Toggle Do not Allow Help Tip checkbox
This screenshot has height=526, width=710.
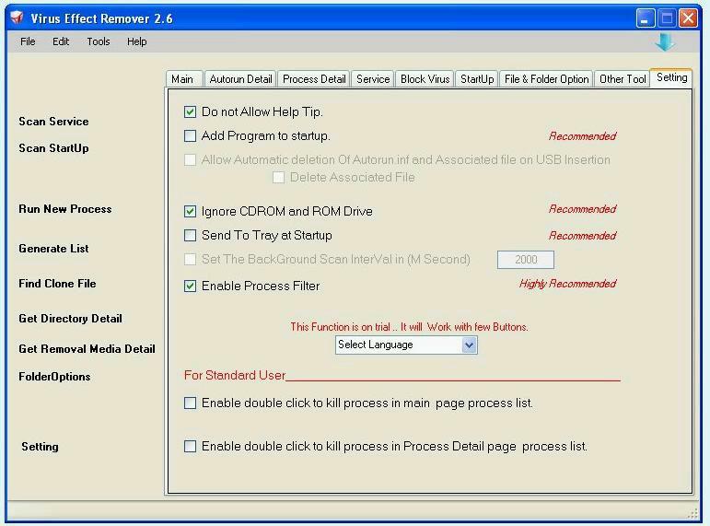click(x=191, y=111)
